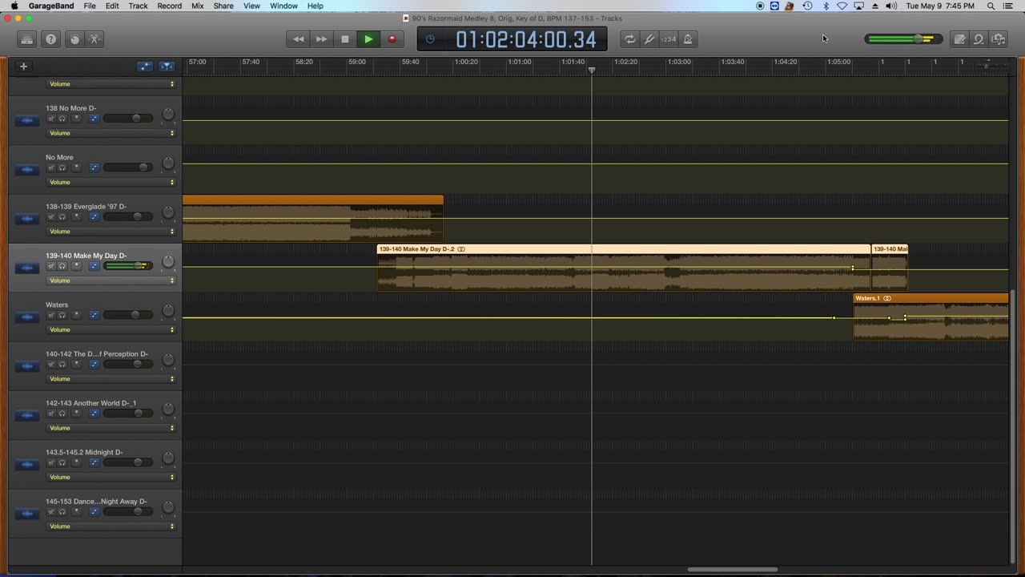The height and width of the screenshot is (577, 1025).
Task: Mute the 138 No More D- track
Action: 50,119
